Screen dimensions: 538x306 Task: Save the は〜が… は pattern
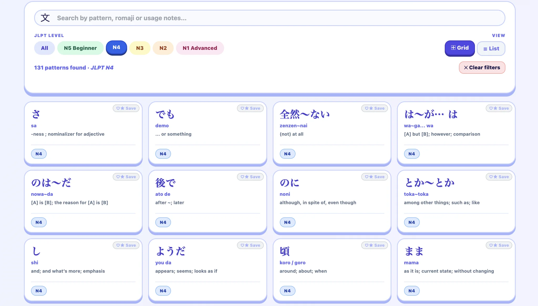pyautogui.click(x=499, y=108)
